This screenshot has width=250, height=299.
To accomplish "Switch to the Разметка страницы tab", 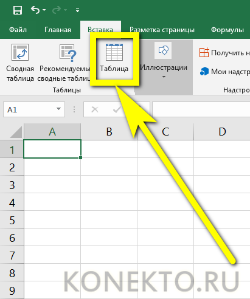I will pyautogui.click(x=162, y=30).
